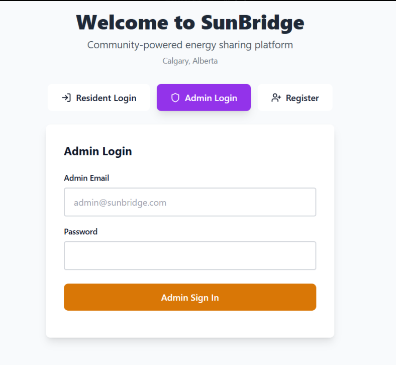The image size is (396, 365).
Task: Click the white card area below Sign In
Action: click(190, 325)
